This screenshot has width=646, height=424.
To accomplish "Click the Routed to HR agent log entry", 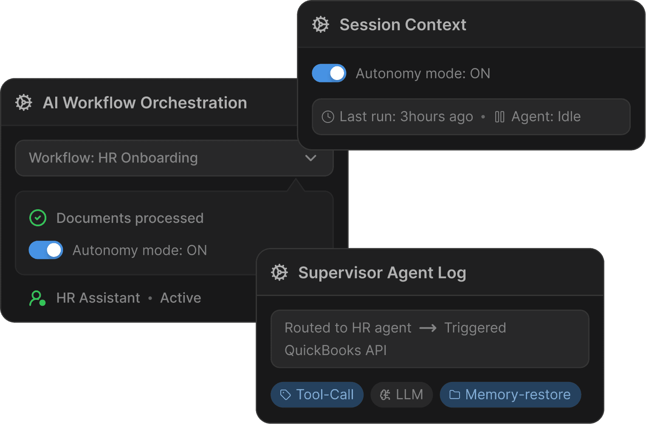I will 430,339.
